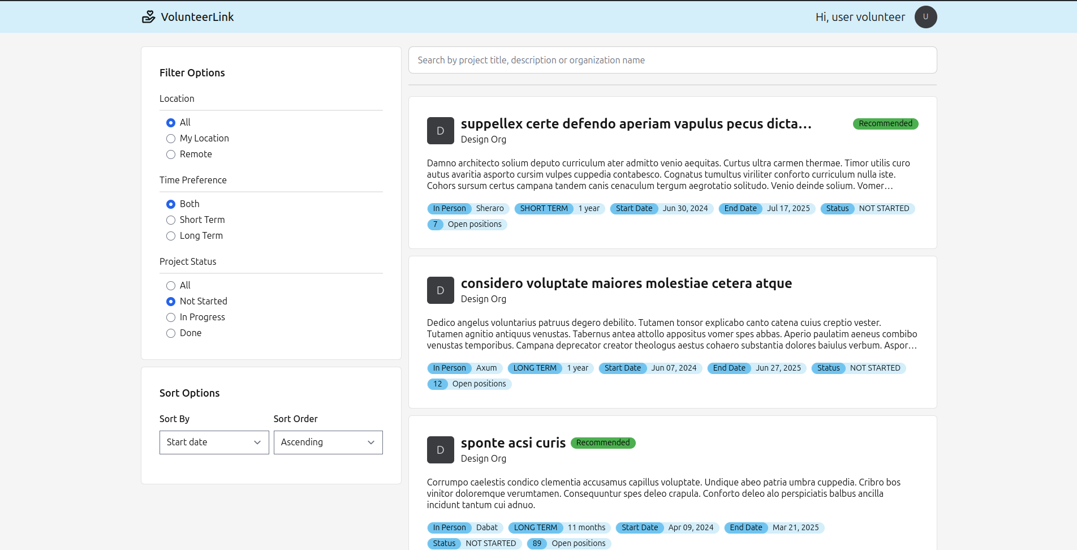
Task: Click the avatar beside sponte acsi curis
Action: click(x=440, y=450)
